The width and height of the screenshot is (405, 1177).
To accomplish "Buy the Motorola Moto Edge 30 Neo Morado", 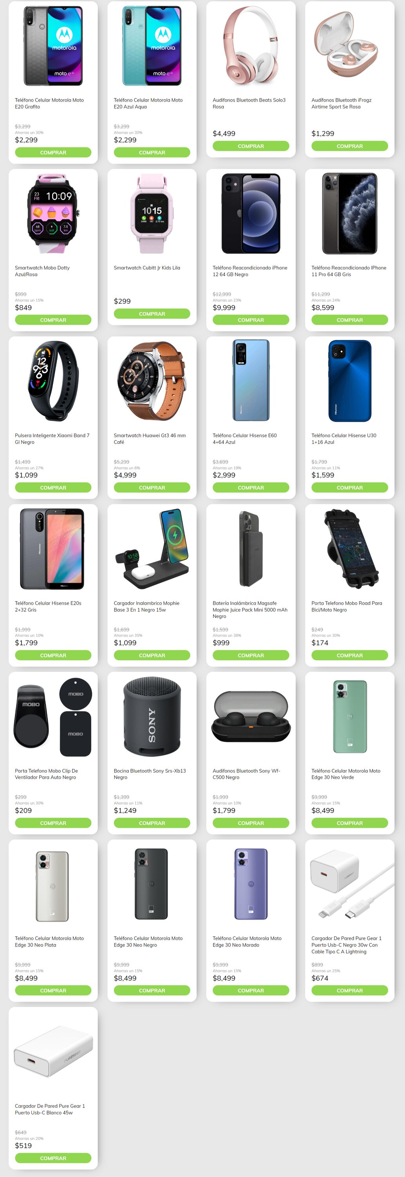I will [x=250, y=991].
